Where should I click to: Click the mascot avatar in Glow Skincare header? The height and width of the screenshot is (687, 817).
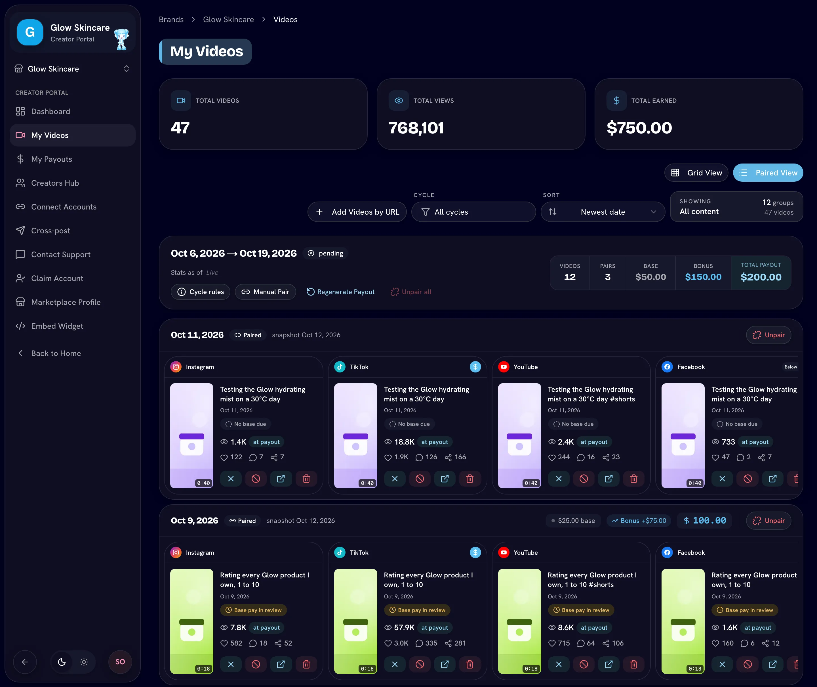click(121, 39)
